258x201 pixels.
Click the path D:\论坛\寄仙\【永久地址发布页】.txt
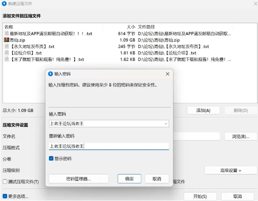(x=173, y=46)
